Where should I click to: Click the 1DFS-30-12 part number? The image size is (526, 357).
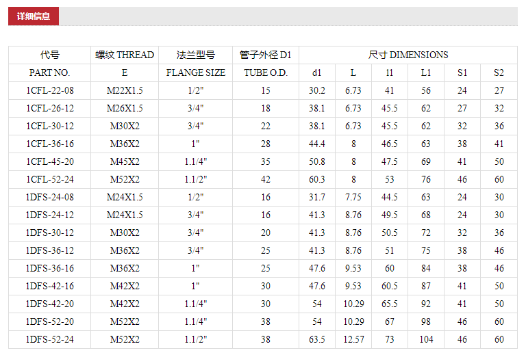50,233
